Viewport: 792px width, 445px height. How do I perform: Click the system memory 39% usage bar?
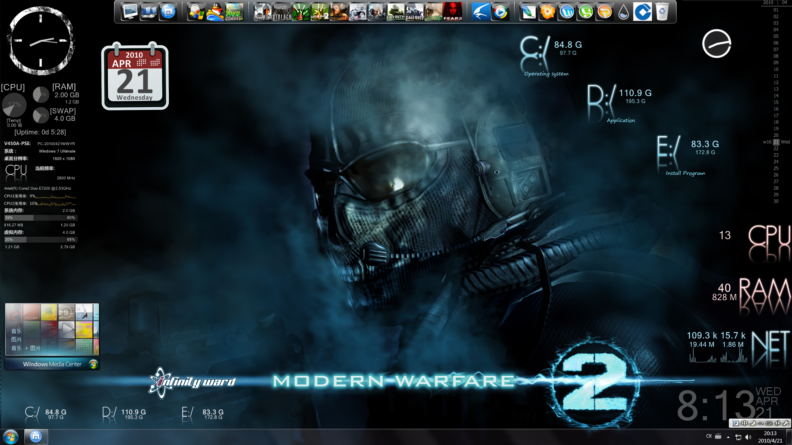click(x=40, y=218)
